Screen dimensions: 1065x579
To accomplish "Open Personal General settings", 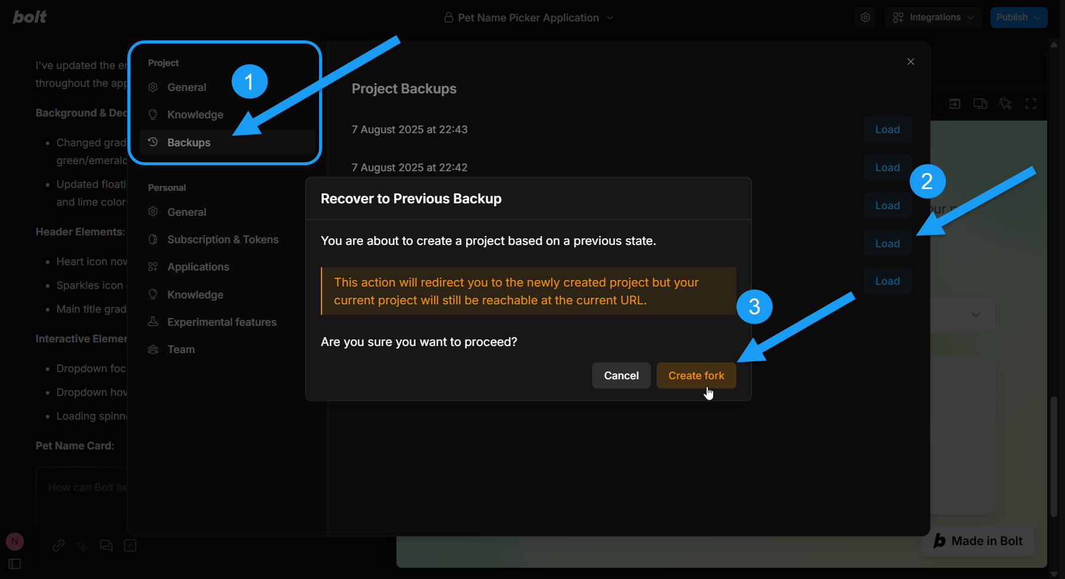I will 227,212.
